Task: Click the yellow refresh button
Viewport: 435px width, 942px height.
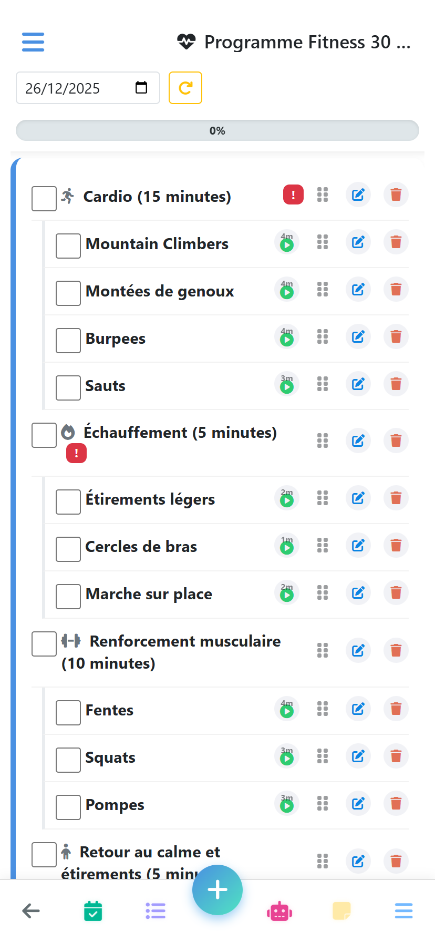Action: click(x=185, y=88)
